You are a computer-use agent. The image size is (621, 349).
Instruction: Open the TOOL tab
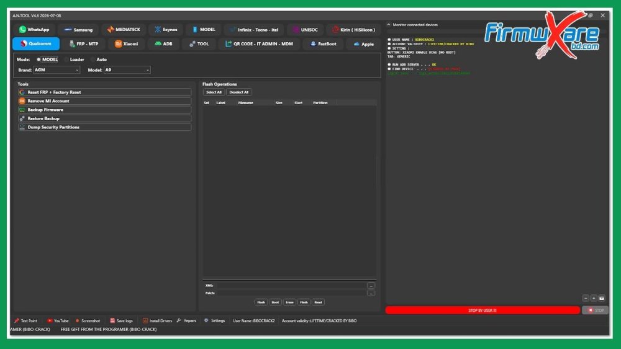coord(199,44)
